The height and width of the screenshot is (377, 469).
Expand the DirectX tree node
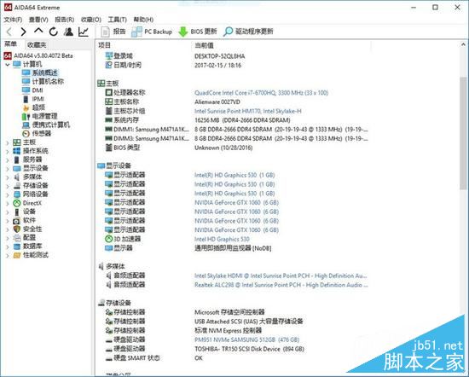(8, 204)
